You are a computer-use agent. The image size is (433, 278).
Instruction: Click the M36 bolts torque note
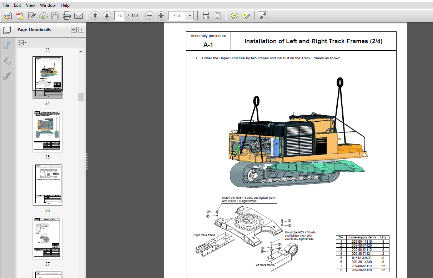(x=248, y=199)
